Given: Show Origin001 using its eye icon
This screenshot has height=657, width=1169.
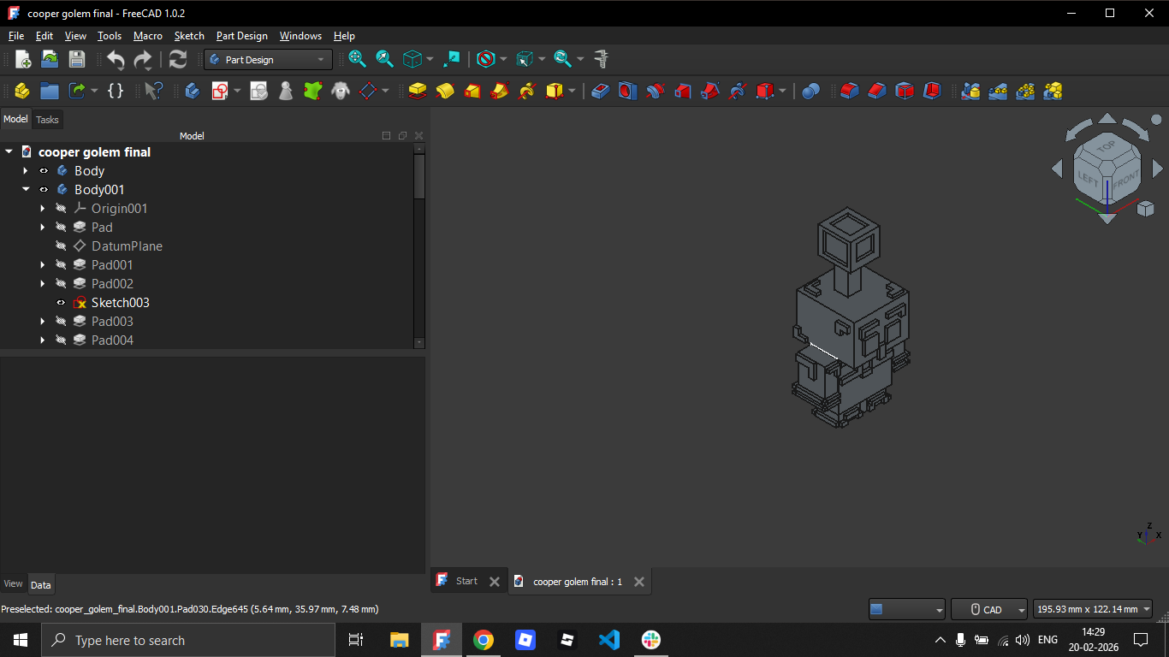Looking at the screenshot, I should pos(61,209).
